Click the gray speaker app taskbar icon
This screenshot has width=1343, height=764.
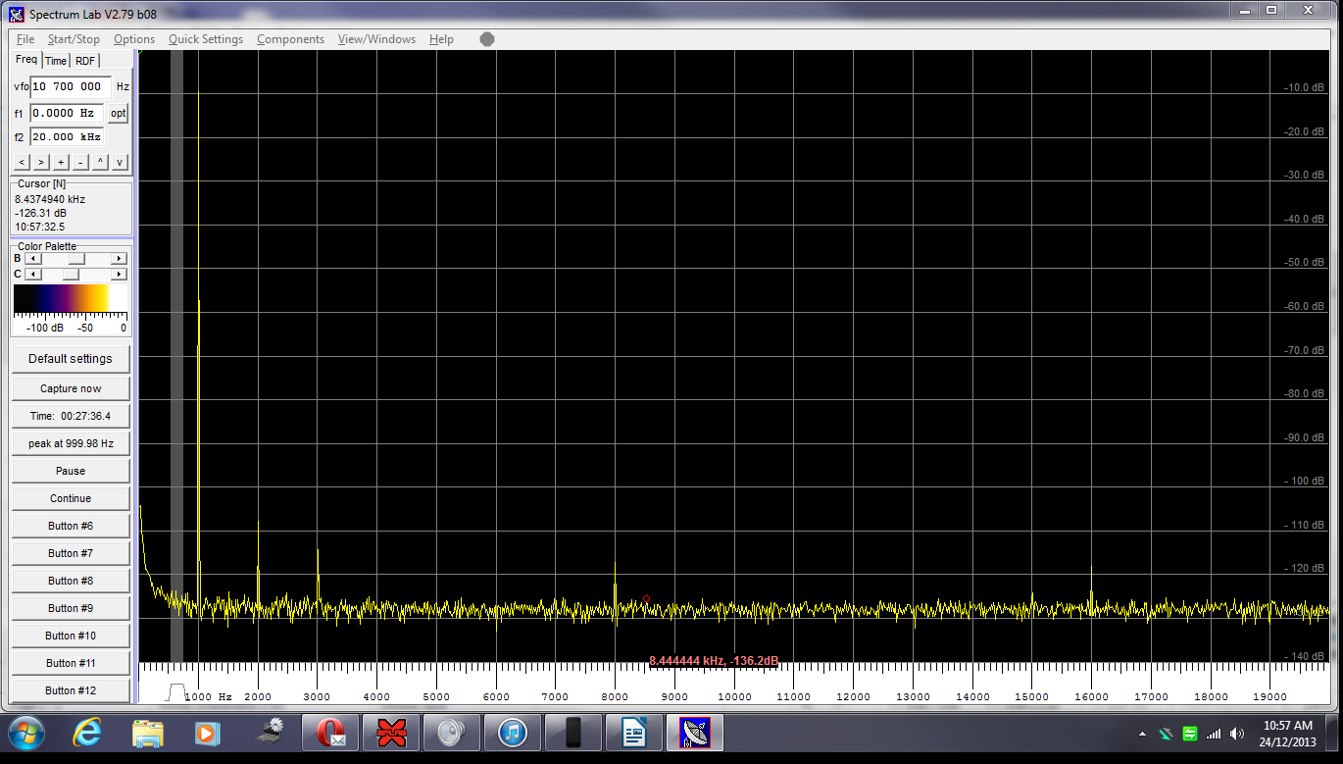(452, 733)
